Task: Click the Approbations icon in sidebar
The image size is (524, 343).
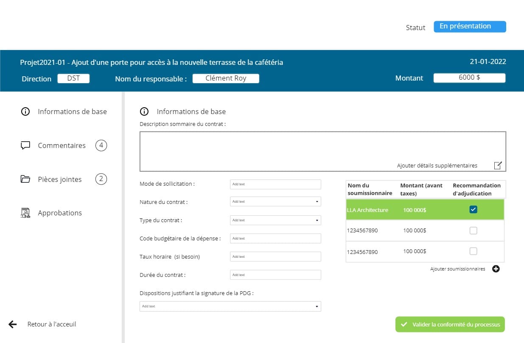Action: coord(25,213)
